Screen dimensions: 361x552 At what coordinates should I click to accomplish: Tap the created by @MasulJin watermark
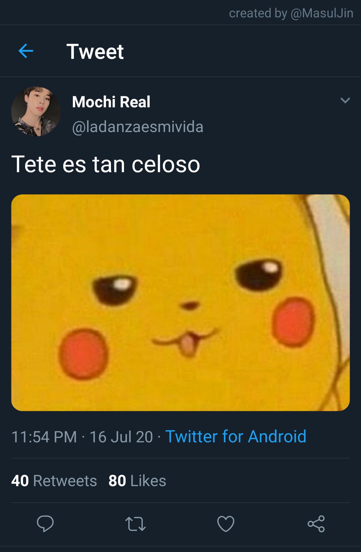coord(291,13)
